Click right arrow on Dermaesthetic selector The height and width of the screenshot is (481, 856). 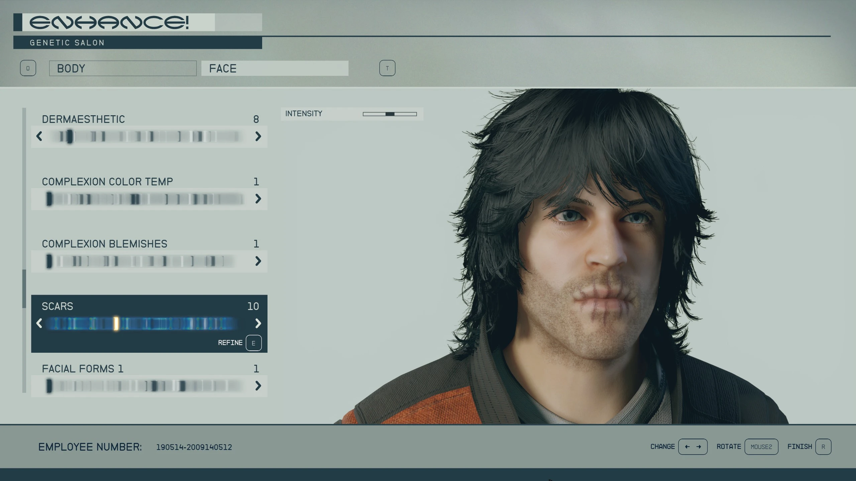(x=258, y=136)
